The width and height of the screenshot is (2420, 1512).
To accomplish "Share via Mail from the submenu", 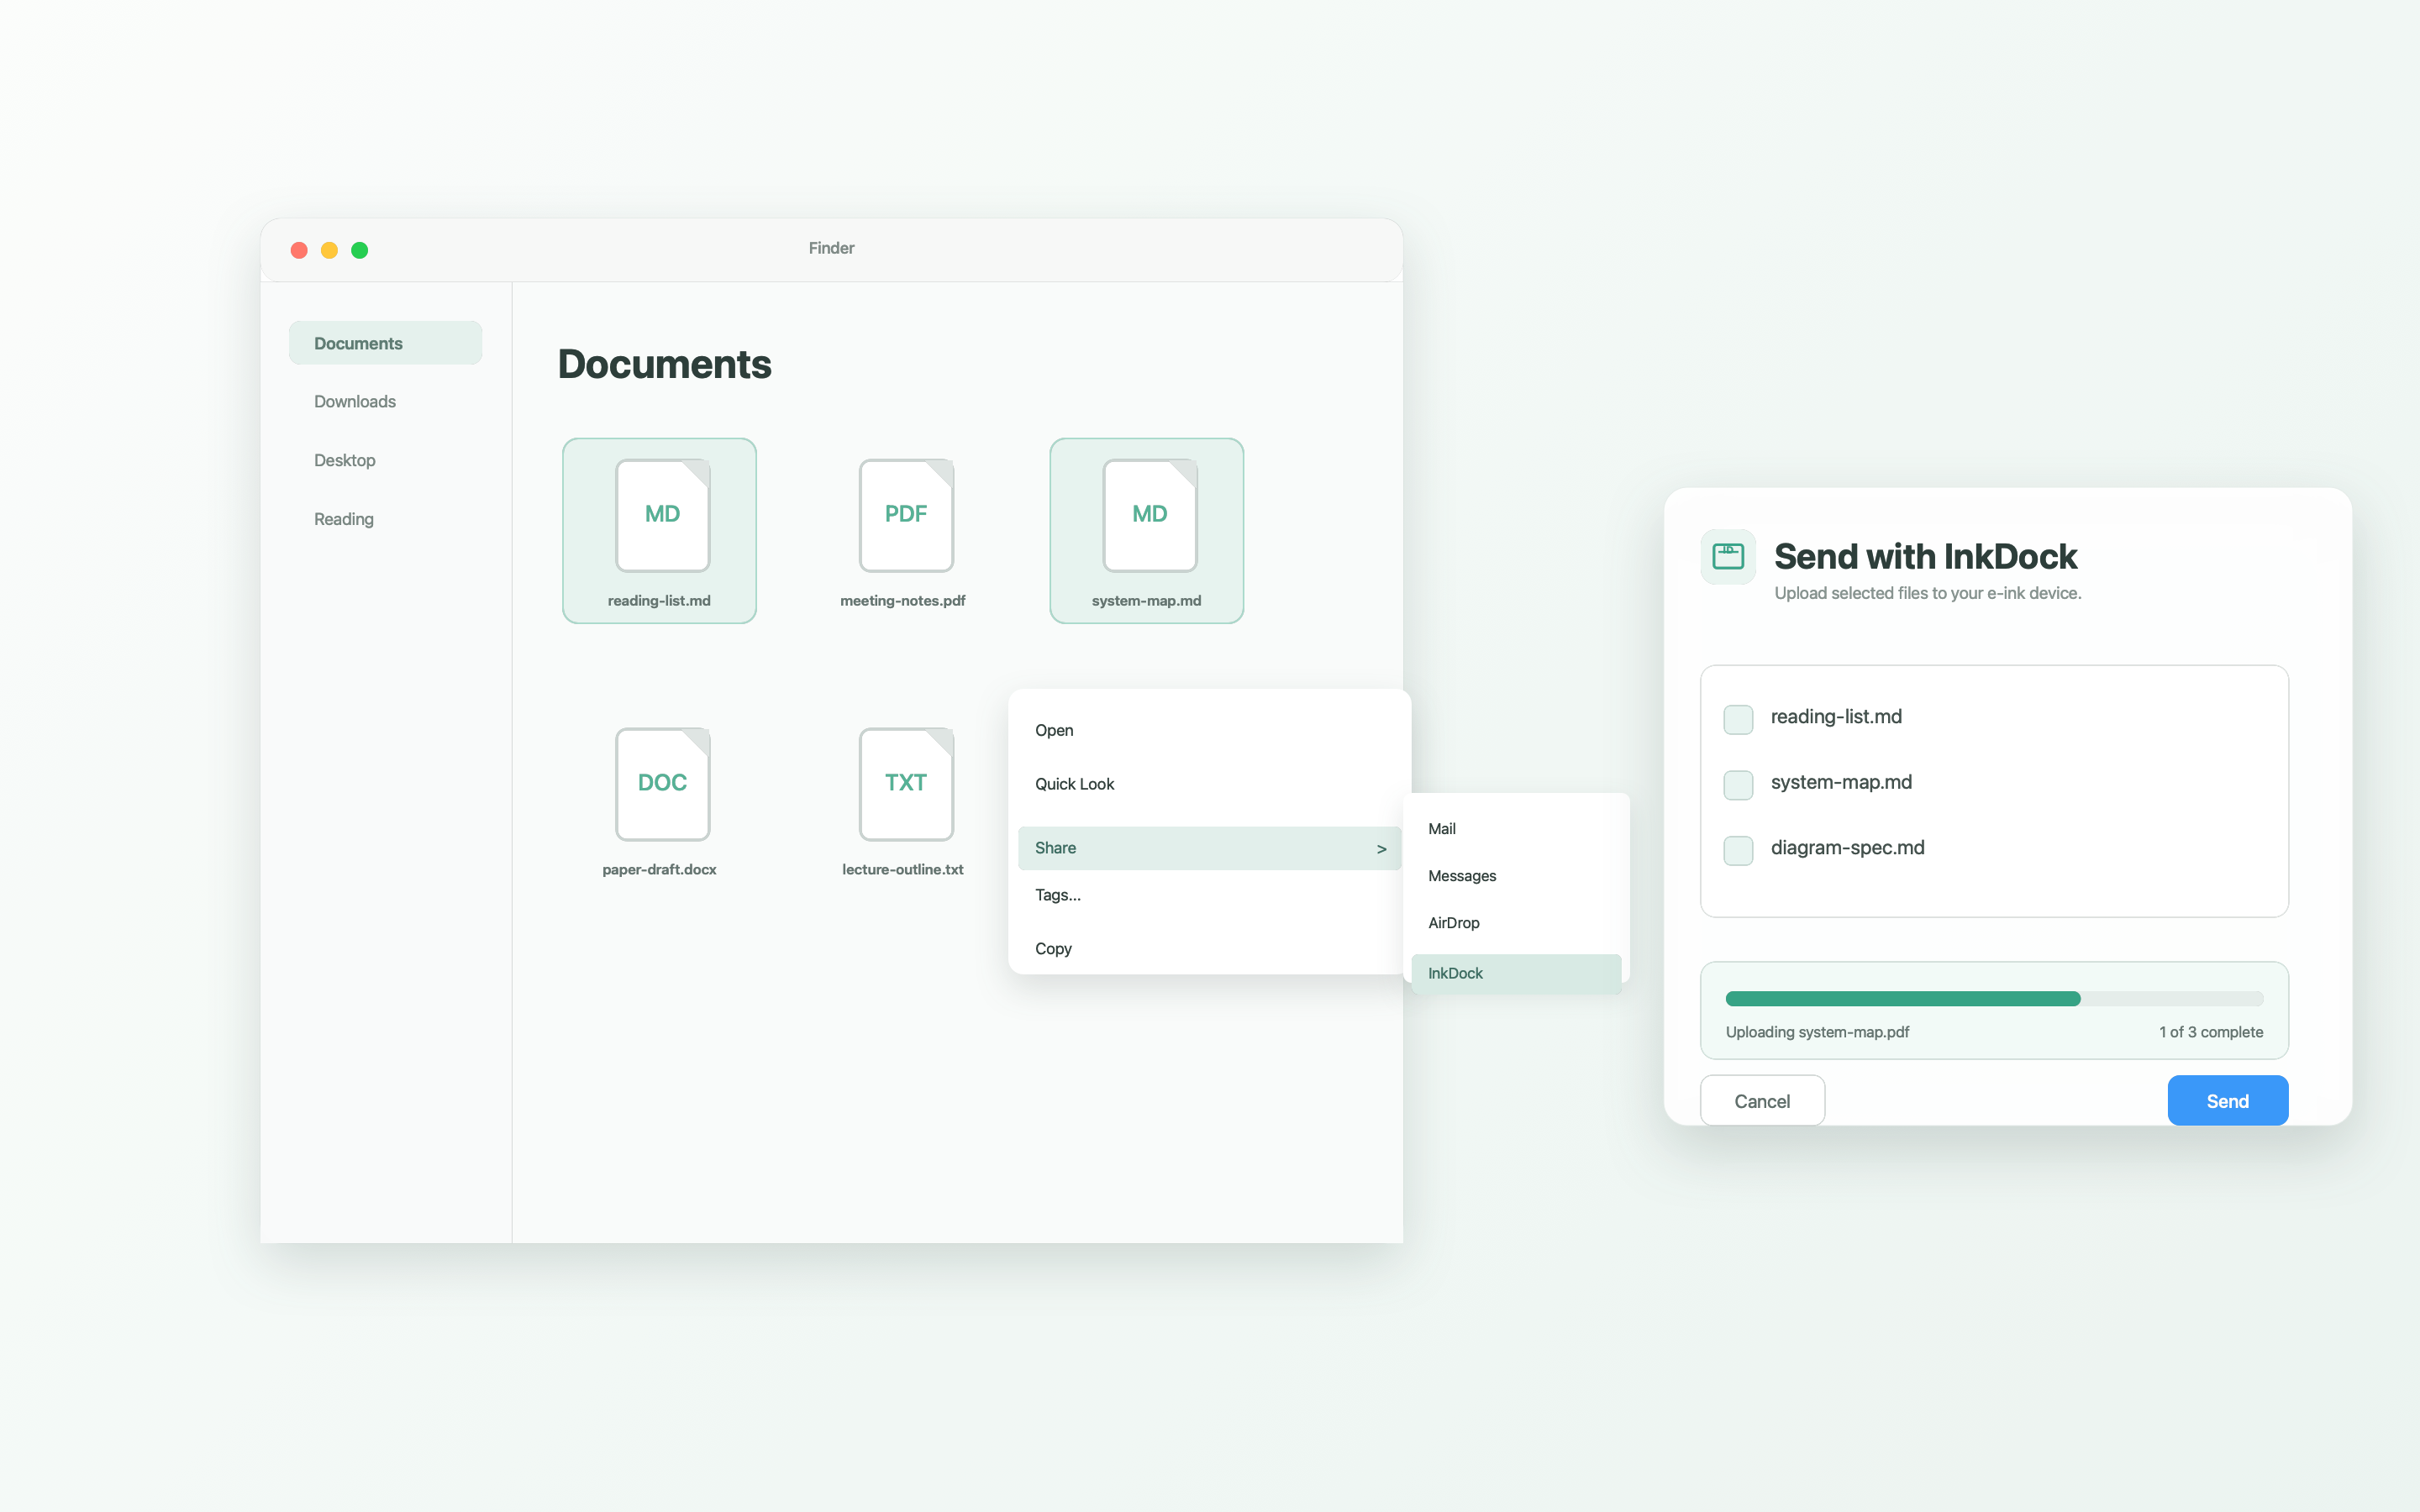I will click(1516, 829).
